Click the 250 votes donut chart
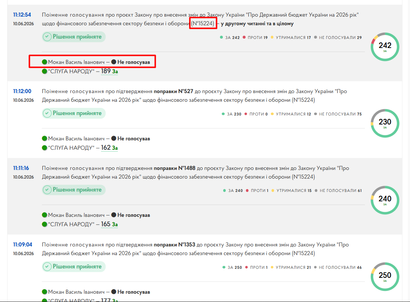 point(385,277)
